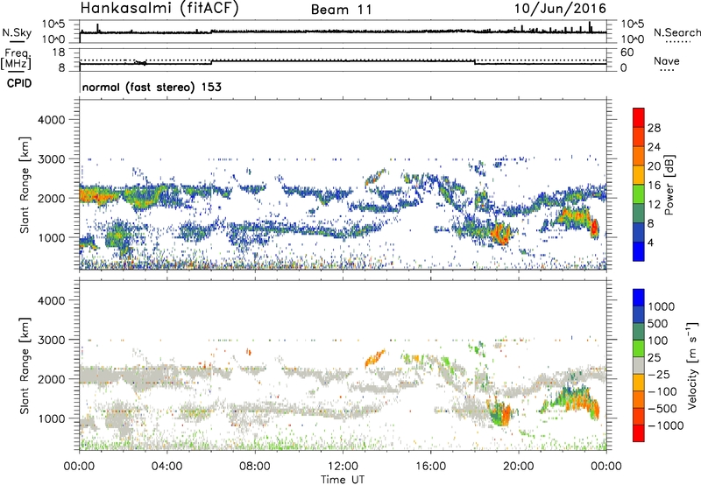
Task: Click the '08:00' time axis label
Action: tap(255, 467)
